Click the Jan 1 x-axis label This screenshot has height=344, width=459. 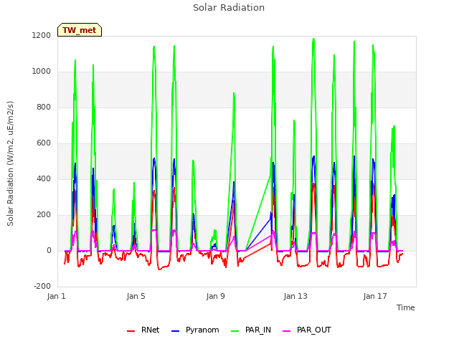(56, 296)
